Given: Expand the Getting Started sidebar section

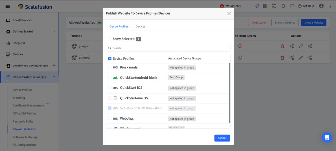Looking at the screenshot, I should [x=54, y=31].
